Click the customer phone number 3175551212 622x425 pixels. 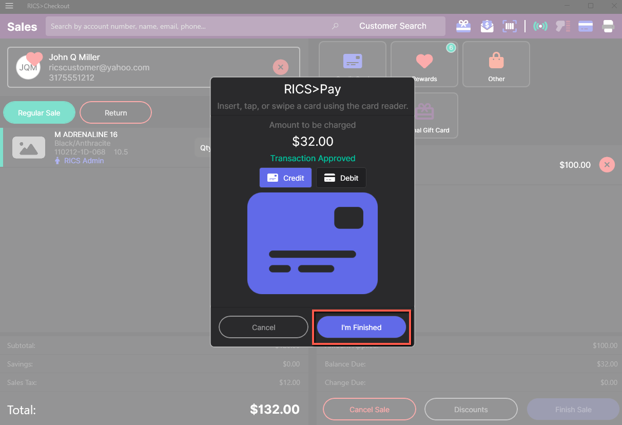pos(71,78)
